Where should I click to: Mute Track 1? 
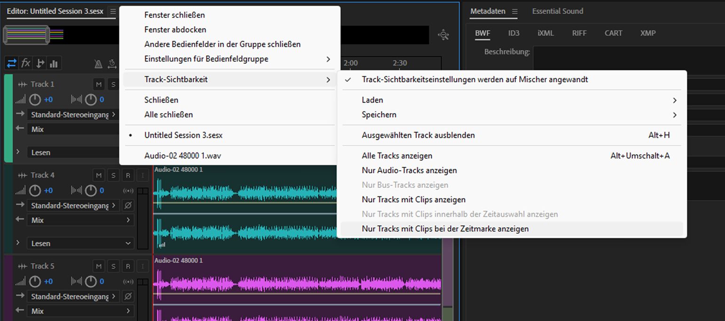pos(99,84)
